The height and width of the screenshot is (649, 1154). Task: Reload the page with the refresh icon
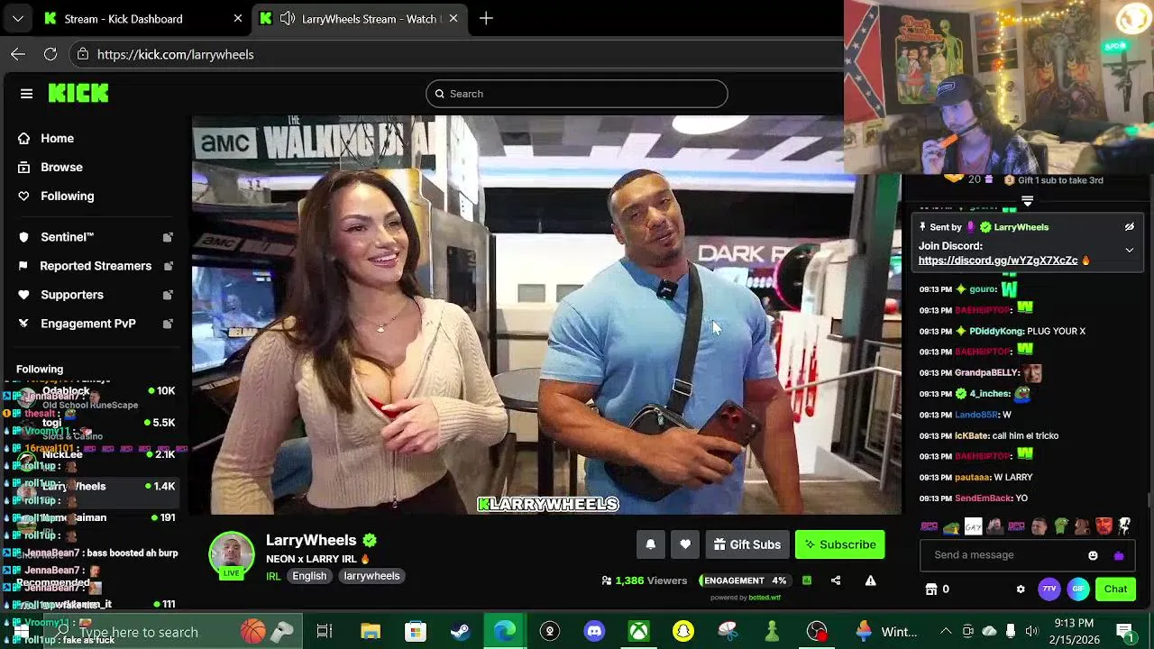(50, 54)
